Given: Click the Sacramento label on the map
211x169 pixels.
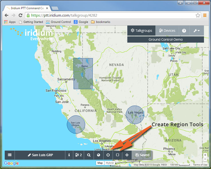Looking at the screenshot, I should 66,79.
